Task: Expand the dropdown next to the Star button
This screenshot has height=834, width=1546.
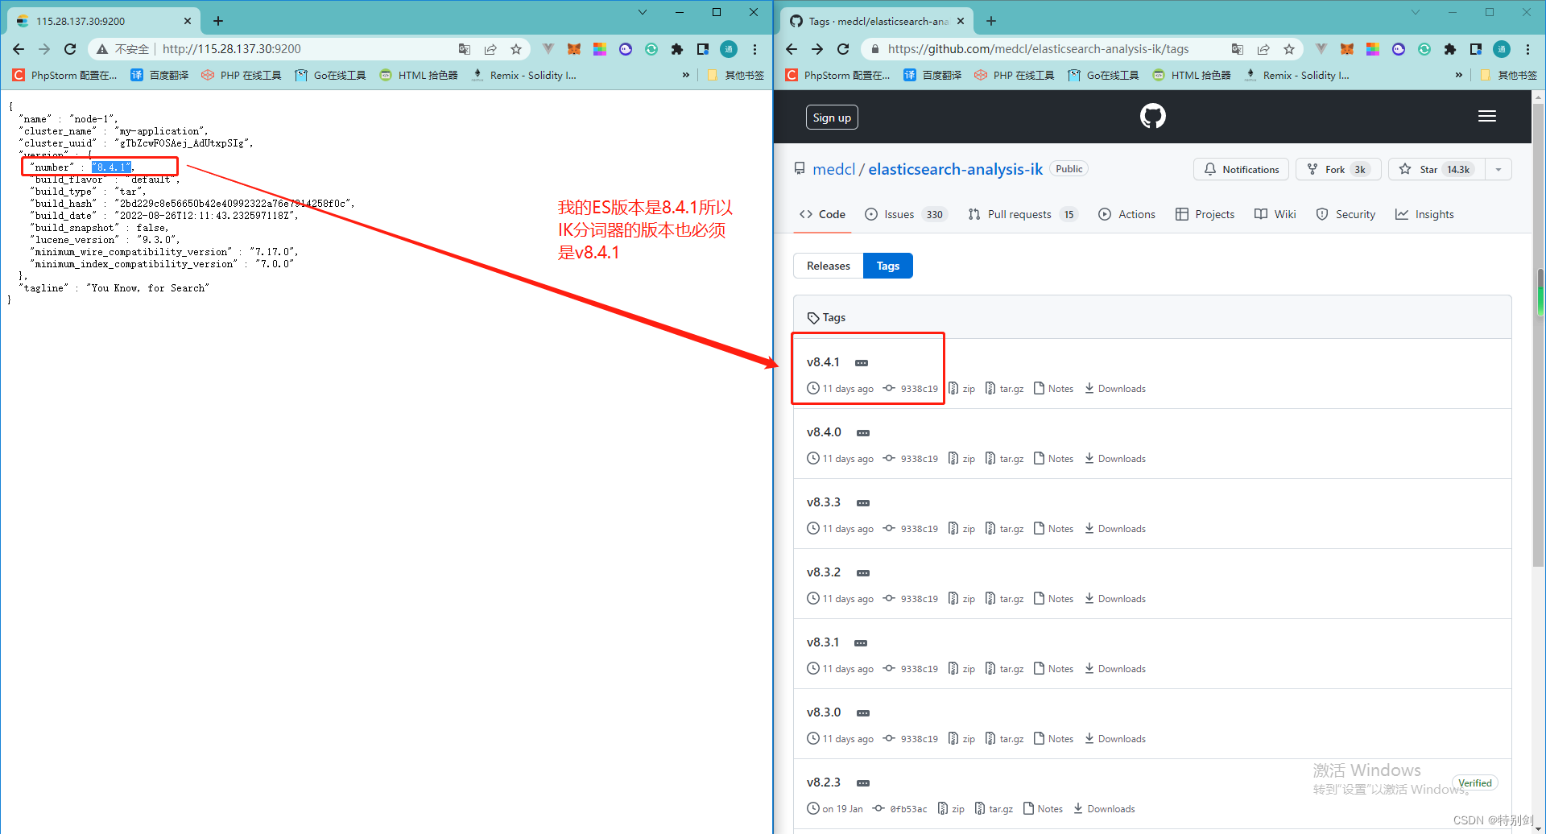Action: click(x=1498, y=169)
